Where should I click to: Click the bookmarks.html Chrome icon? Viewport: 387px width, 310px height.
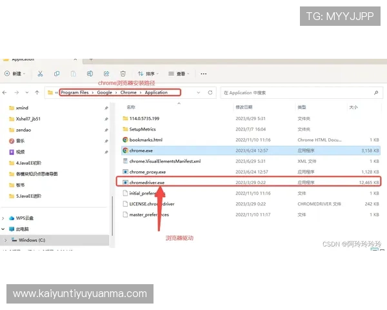click(125, 139)
